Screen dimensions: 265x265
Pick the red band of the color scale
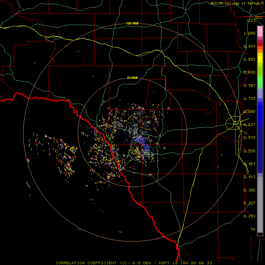260,44
